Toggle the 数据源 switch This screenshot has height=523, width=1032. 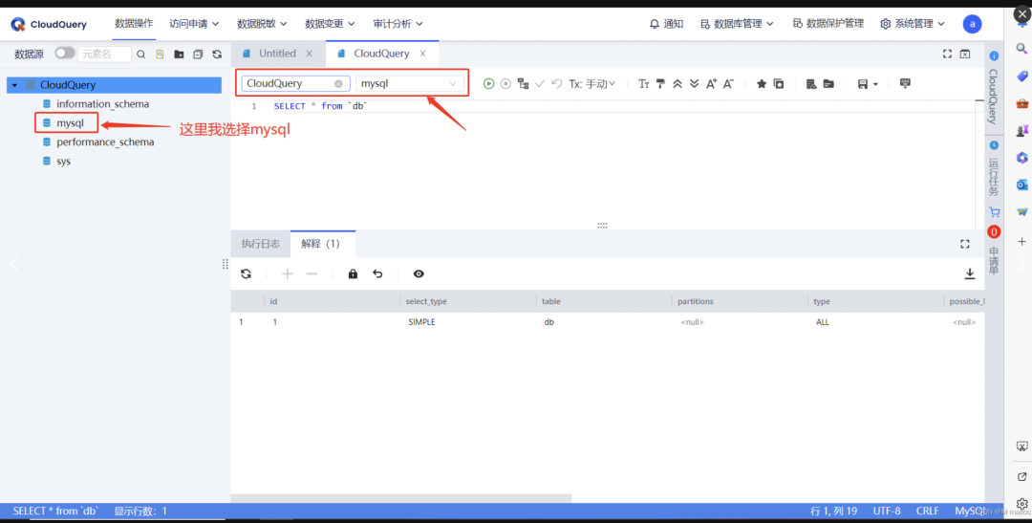coord(65,53)
